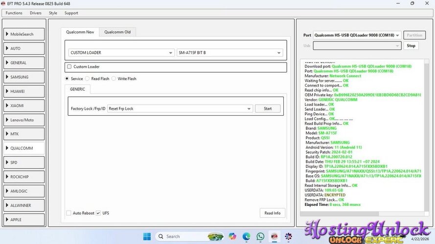Screen dimensions: 435x244
Task: Click the taskbar Search field
Action: click(189, 237)
